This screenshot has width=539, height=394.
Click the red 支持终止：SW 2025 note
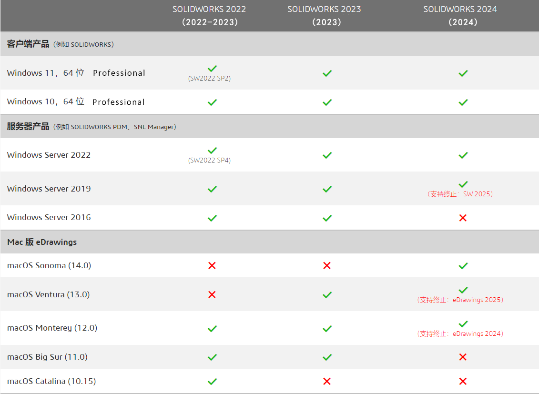(460, 194)
